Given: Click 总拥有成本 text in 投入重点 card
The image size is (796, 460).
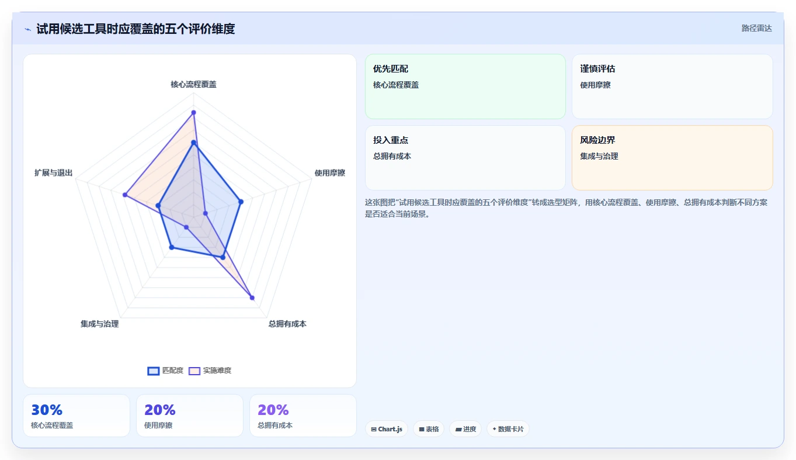Looking at the screenshot, I should pos(392,156).
